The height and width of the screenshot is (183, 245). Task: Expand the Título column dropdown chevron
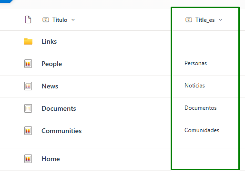click(x=73, y=20)
